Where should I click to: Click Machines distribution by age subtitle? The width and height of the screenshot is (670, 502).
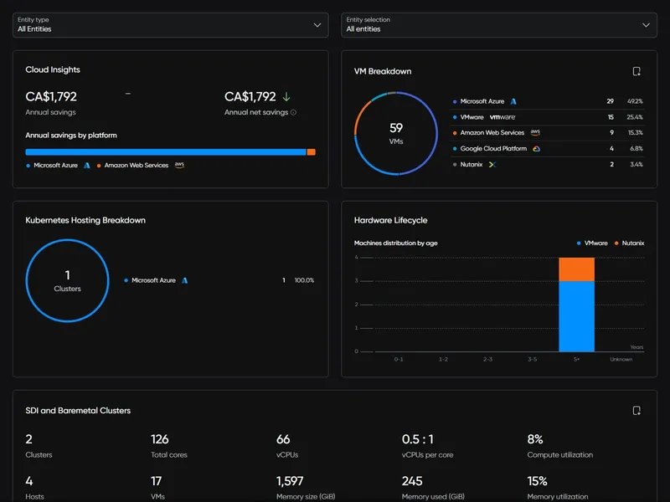click(x=395, y=243)
